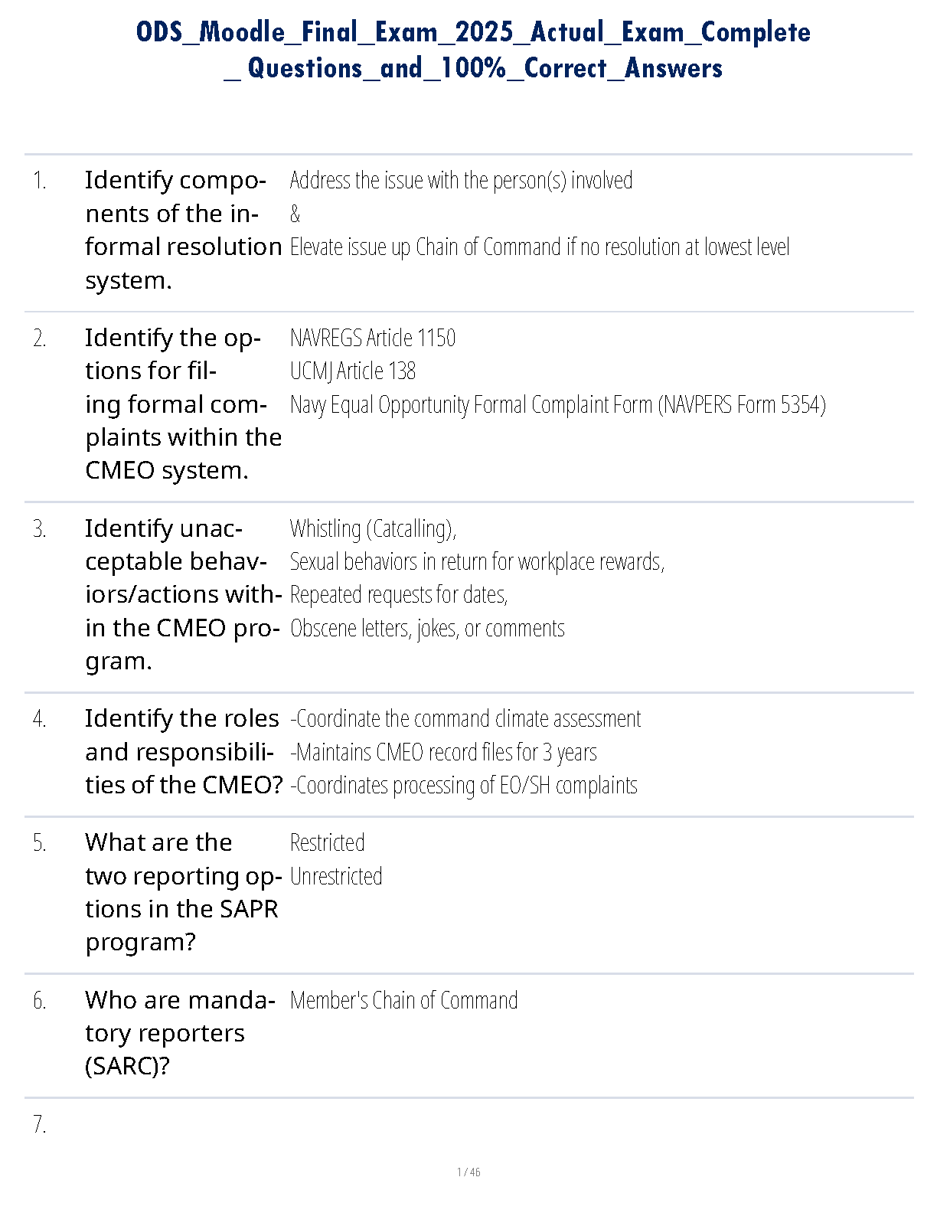Viewport: 937px width, 1213px height.
Task: Click 'Coordinate the command climate assessment' answer
Action: tap(465, 719)
